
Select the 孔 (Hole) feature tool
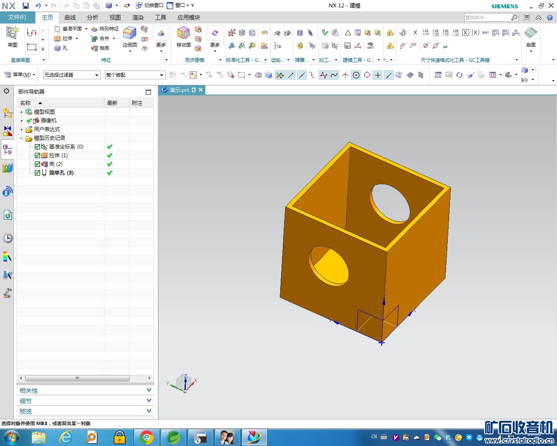point(61,48)
